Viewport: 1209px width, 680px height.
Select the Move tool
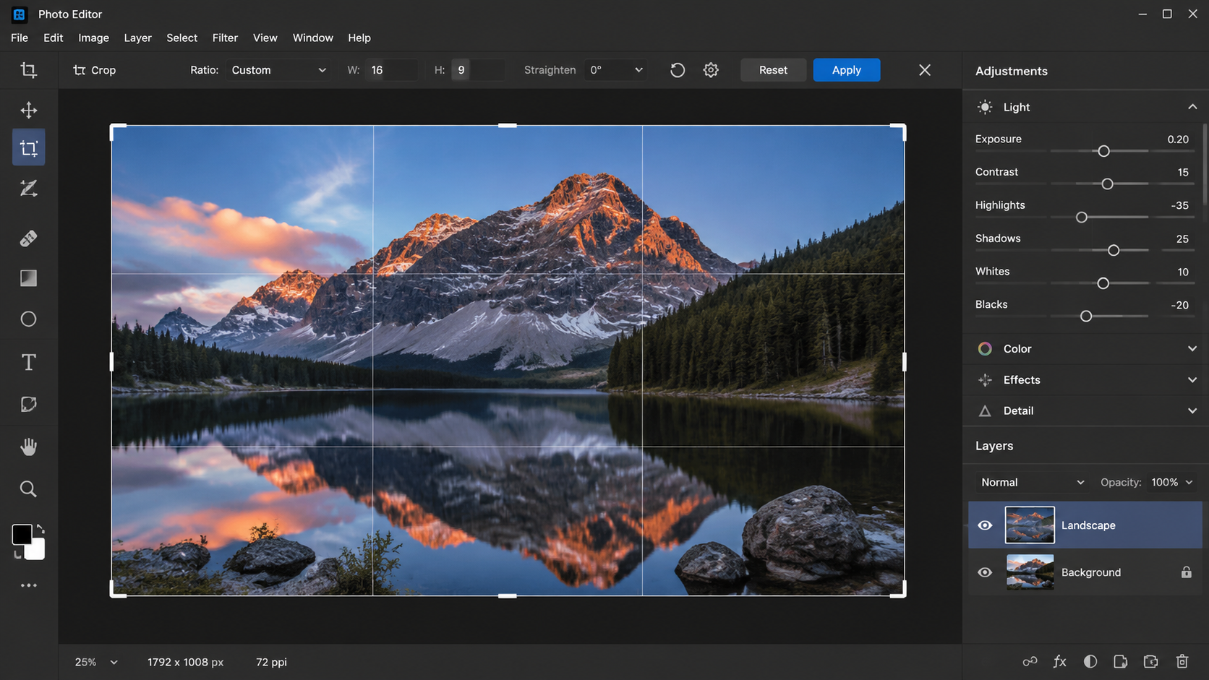28,110
